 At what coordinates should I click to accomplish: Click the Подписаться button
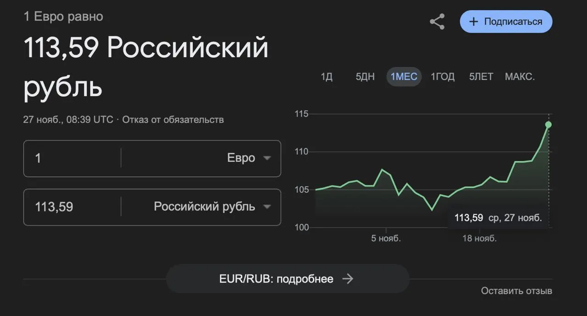click(x=506, y=22)
